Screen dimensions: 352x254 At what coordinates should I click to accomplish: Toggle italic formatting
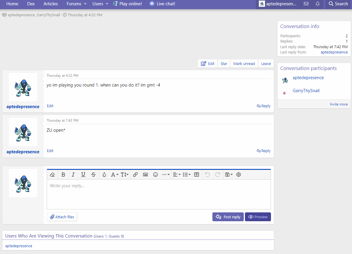tap(73, 175)
